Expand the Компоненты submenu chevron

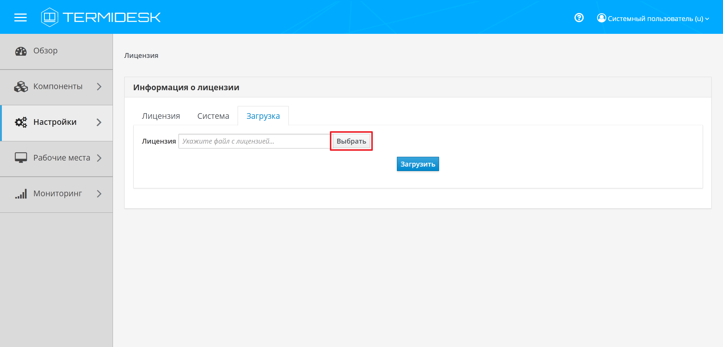tap(99, 87)
